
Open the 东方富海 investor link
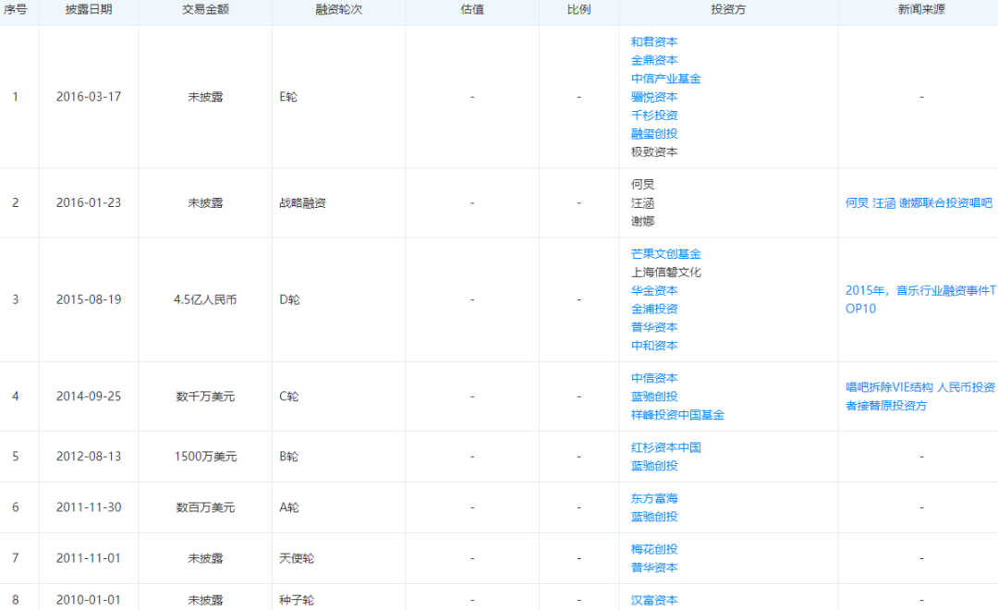coord(653,498)
